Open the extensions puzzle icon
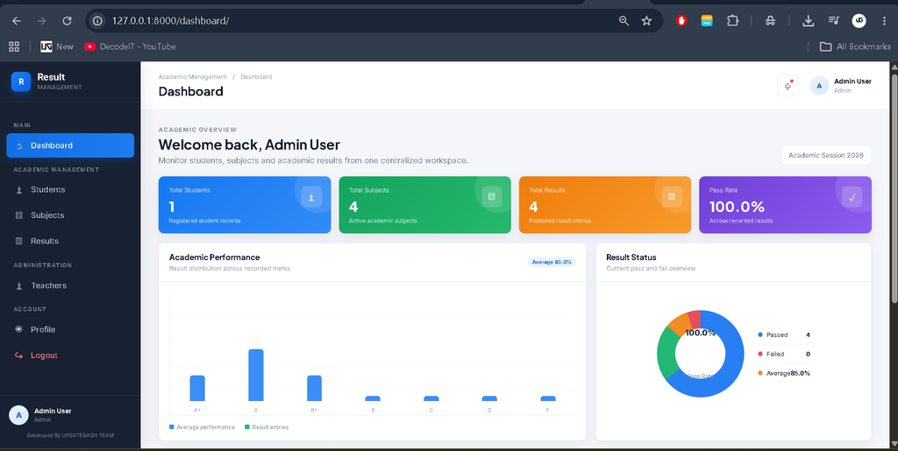This screenshot has height=451, width=898. click(x=732, y=20)
